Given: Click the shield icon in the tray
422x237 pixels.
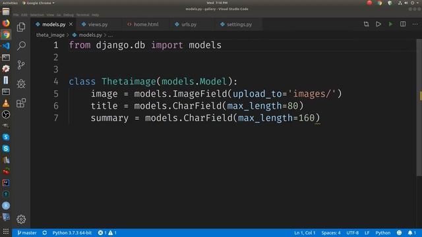Looking at the screenshot, I should tap(390, 3).
